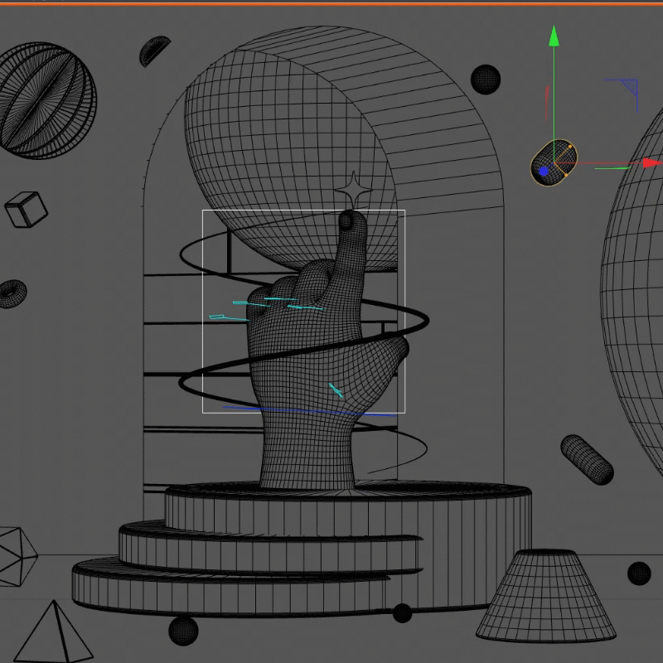
Task: Select the small torus on the left edge
Action: [x=12, y=293]
